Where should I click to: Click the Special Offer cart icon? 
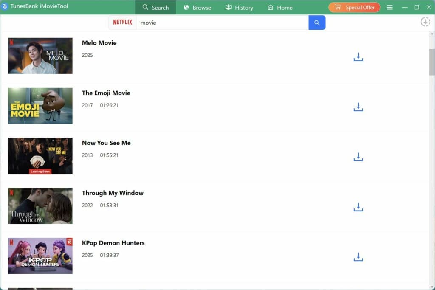coord(338,7)
